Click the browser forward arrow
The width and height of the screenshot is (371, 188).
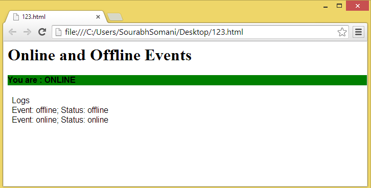28,32
